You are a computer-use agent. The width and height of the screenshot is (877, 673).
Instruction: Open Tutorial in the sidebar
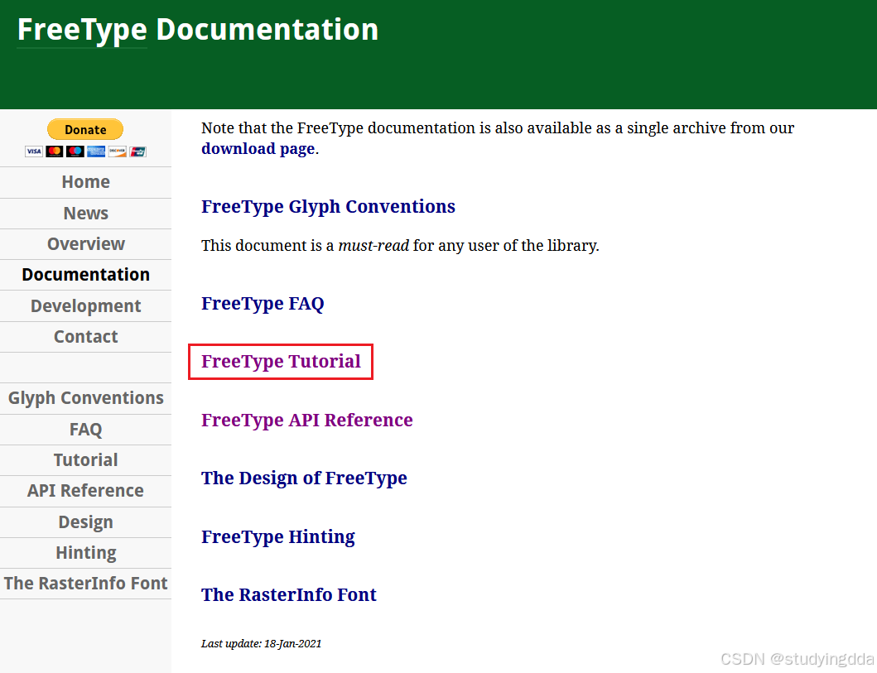pos(85,460)
